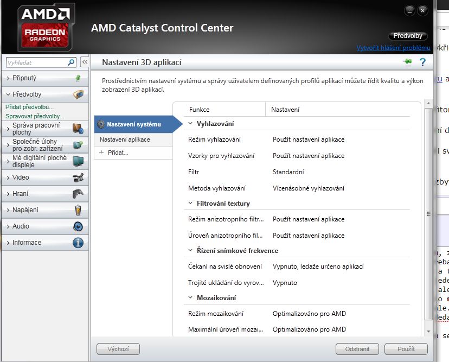Click the Metoda vyhlazování value Vícenásobné vyhlazování
Viewport: 449px width, 362px height.
point(309,188)
